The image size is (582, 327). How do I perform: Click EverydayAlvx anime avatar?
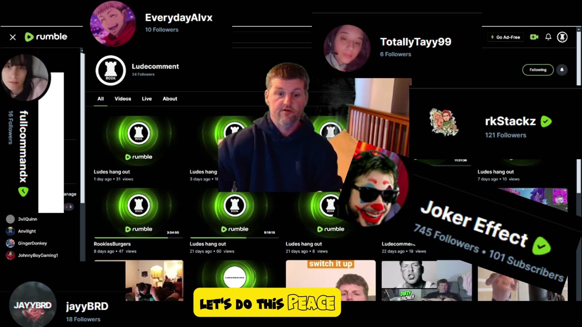113,24
